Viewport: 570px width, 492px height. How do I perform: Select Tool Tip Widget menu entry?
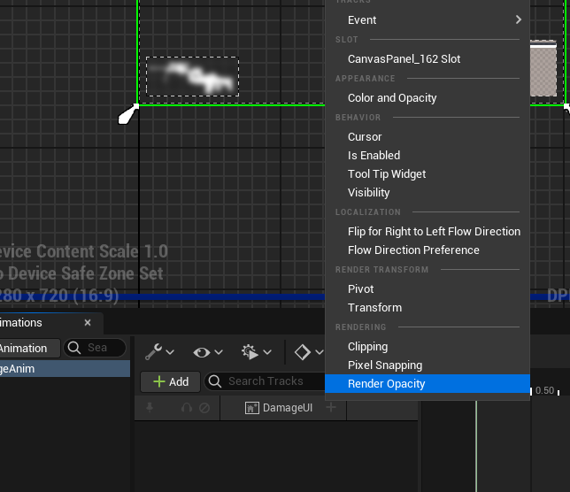427,173
